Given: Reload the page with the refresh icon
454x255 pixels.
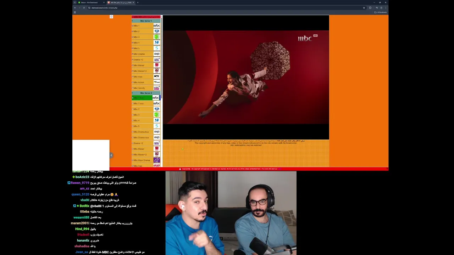Looking at the screenshot, I should [x=84, y=8].
